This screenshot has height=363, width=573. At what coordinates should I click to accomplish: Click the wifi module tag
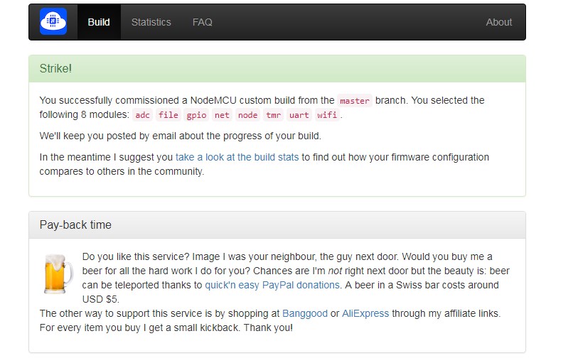(x=327, y=115)
